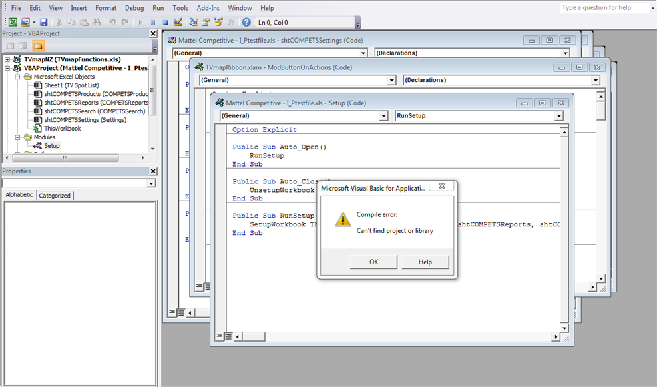Click the Run macro play icon

pos(140,22)
